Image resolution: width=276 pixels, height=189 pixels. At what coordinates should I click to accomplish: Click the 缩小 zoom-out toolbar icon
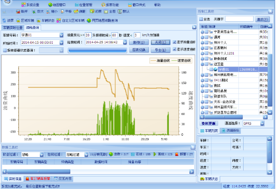tap(48, 11)
